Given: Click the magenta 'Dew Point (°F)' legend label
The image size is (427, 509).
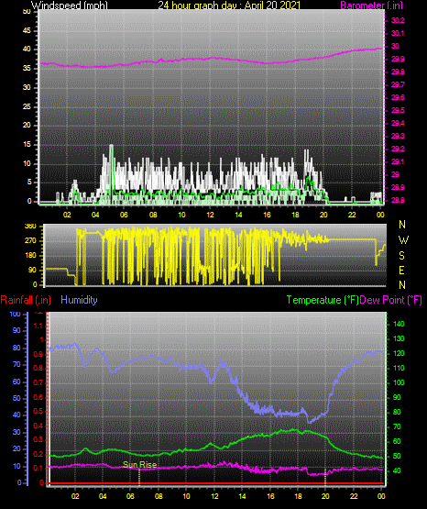Looking at the screenshot, I should (391, 300).
